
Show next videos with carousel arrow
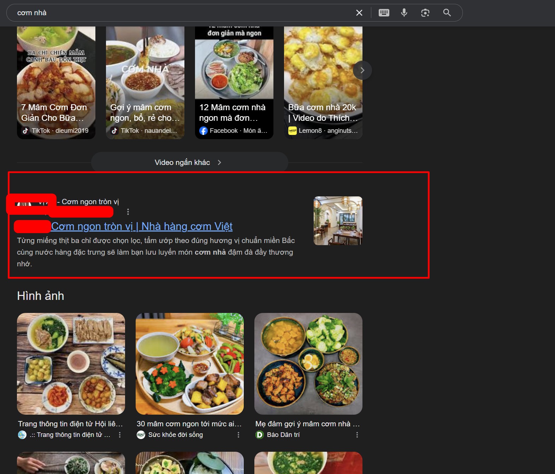coord(362,70)
